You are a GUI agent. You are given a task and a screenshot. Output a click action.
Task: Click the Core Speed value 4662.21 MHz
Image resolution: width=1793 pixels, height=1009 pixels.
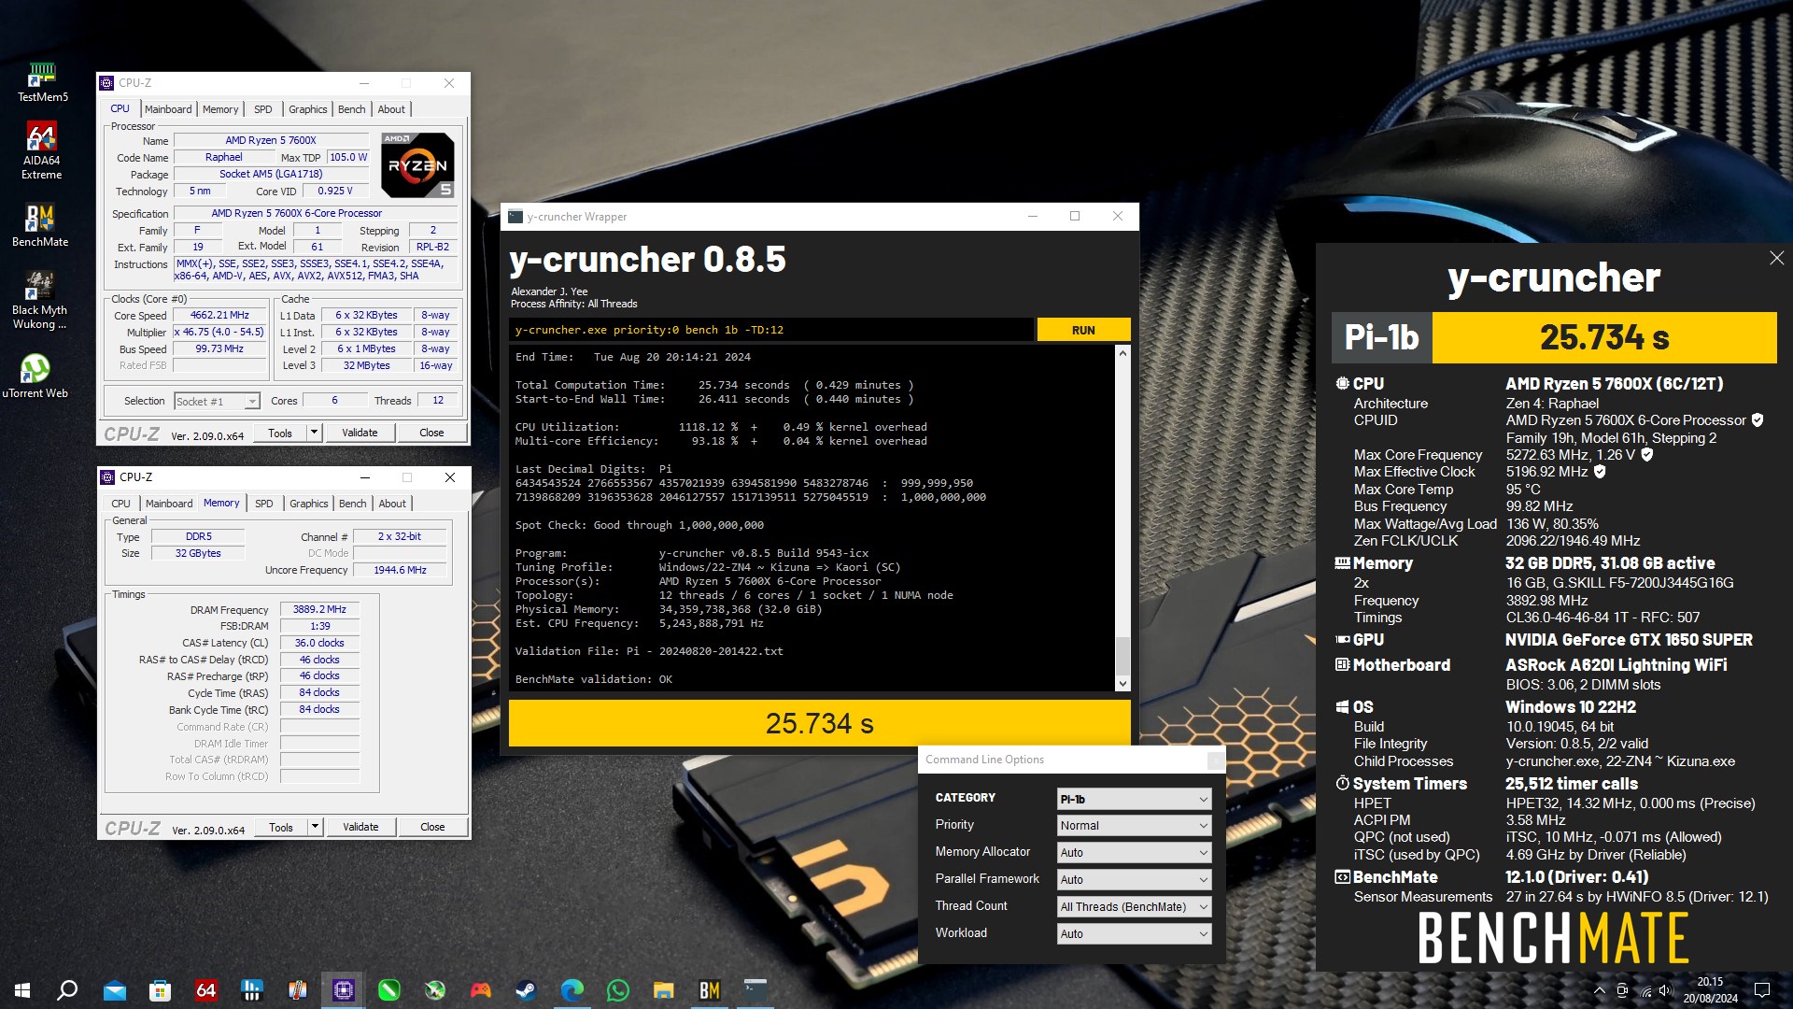[219, 316]
